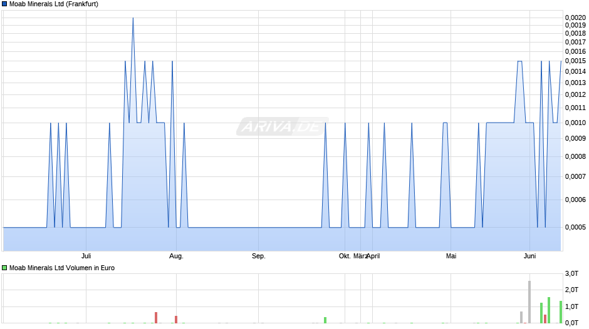Click the 0,0018 price axis value
Image resolution: width=589 pixels, height=329 pixels.
tap(575, 33)
